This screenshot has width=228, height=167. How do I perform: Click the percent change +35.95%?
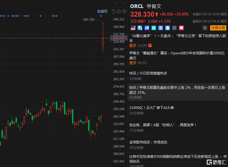coord(181,14)
